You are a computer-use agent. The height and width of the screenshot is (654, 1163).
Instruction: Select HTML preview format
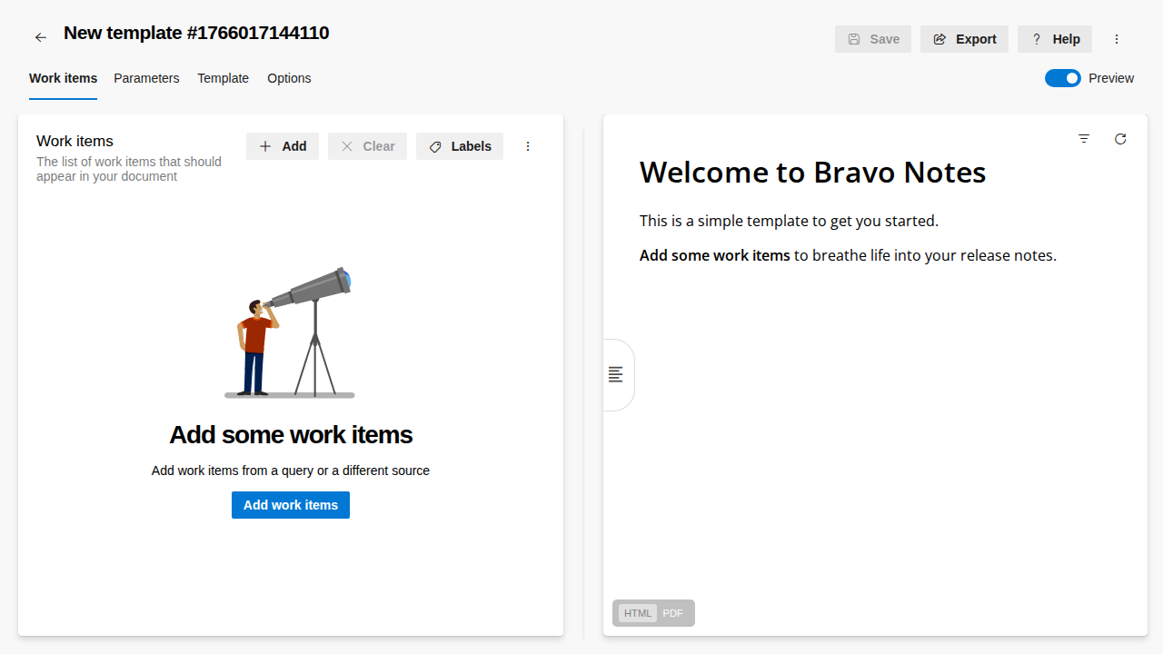pos(638,613)
